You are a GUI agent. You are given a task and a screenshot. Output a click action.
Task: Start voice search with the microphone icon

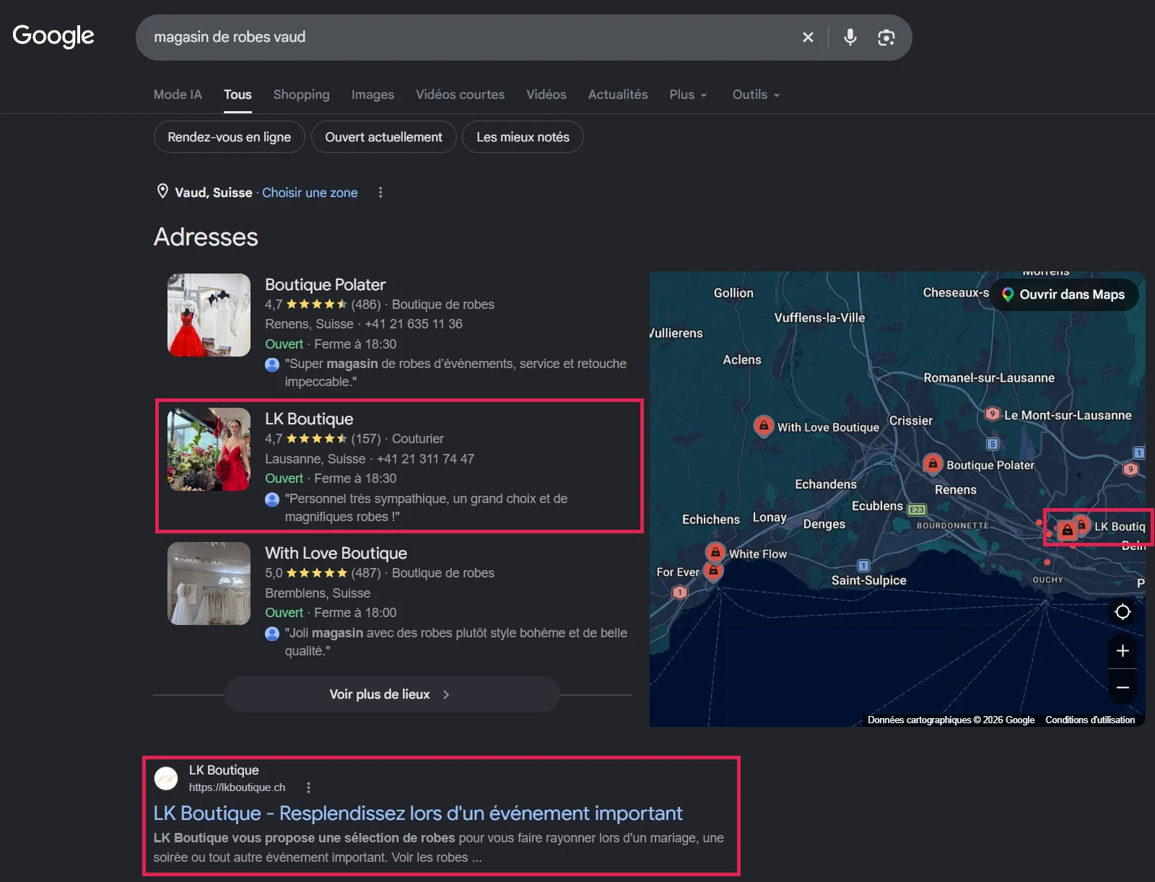click(x=850, y=37)
